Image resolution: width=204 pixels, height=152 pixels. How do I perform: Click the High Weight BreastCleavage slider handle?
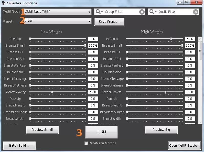pos(127,79)
